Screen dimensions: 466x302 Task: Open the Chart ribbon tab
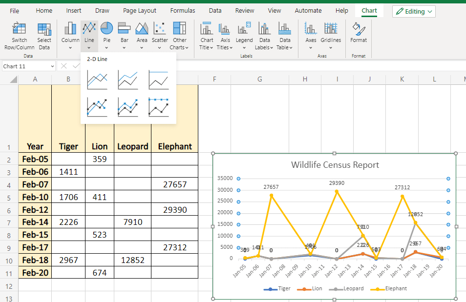tap(369, 10)
